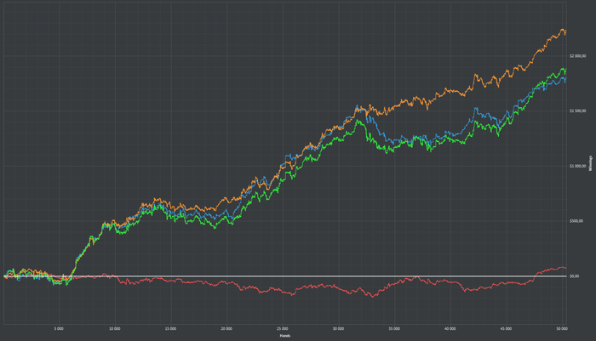Screen dimensions: 596x341
Task: Click the "20 000" hands axis label
Action: (226, 329)
